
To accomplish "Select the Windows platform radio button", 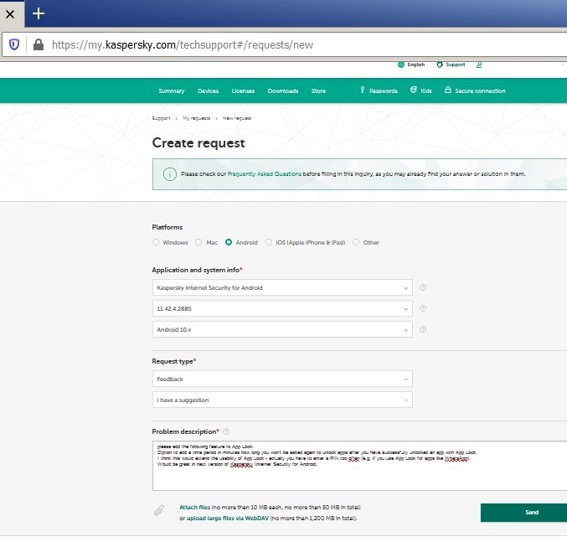I will [156, 242].
